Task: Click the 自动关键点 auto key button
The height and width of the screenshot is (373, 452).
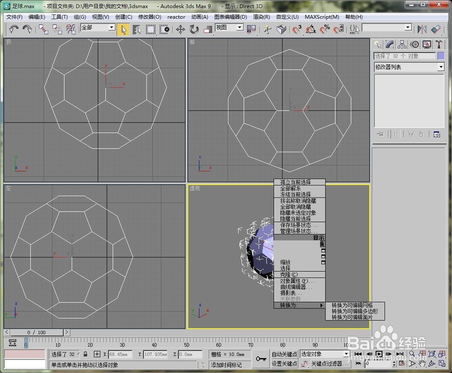Action: click(x=284, y=354)
